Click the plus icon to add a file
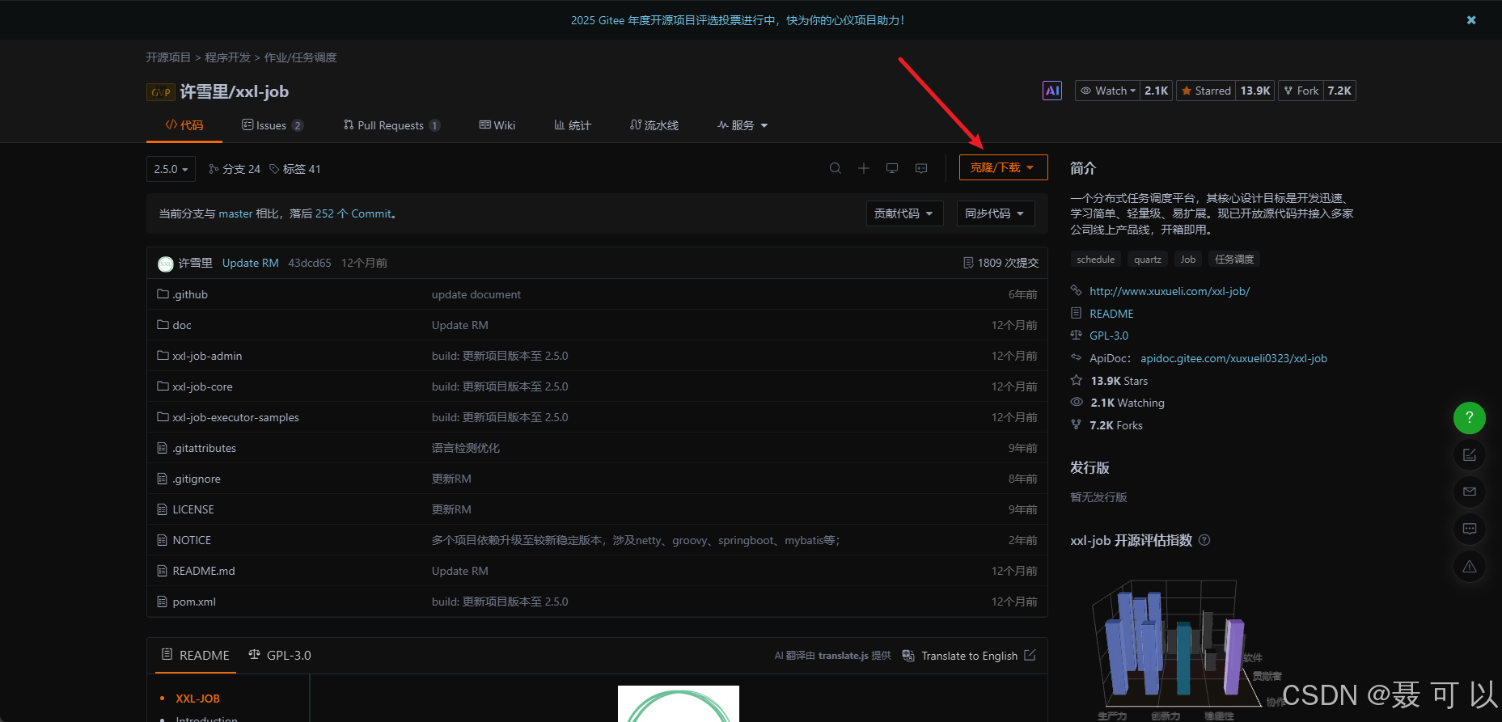The image size is (1502, 722). 864,168
